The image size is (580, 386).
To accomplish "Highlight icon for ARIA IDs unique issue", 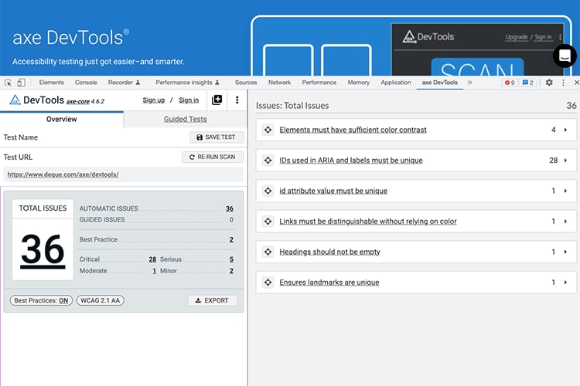I will pyautogui.click(x=268, y=161).
